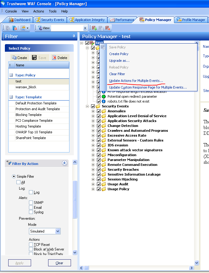Switch to the Security Events tab
This screenshot has height=273, width=209.
[x=50, y=20]
